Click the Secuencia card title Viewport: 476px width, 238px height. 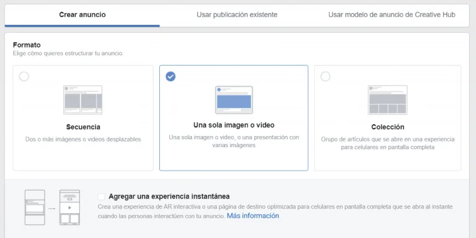[83, 127]
